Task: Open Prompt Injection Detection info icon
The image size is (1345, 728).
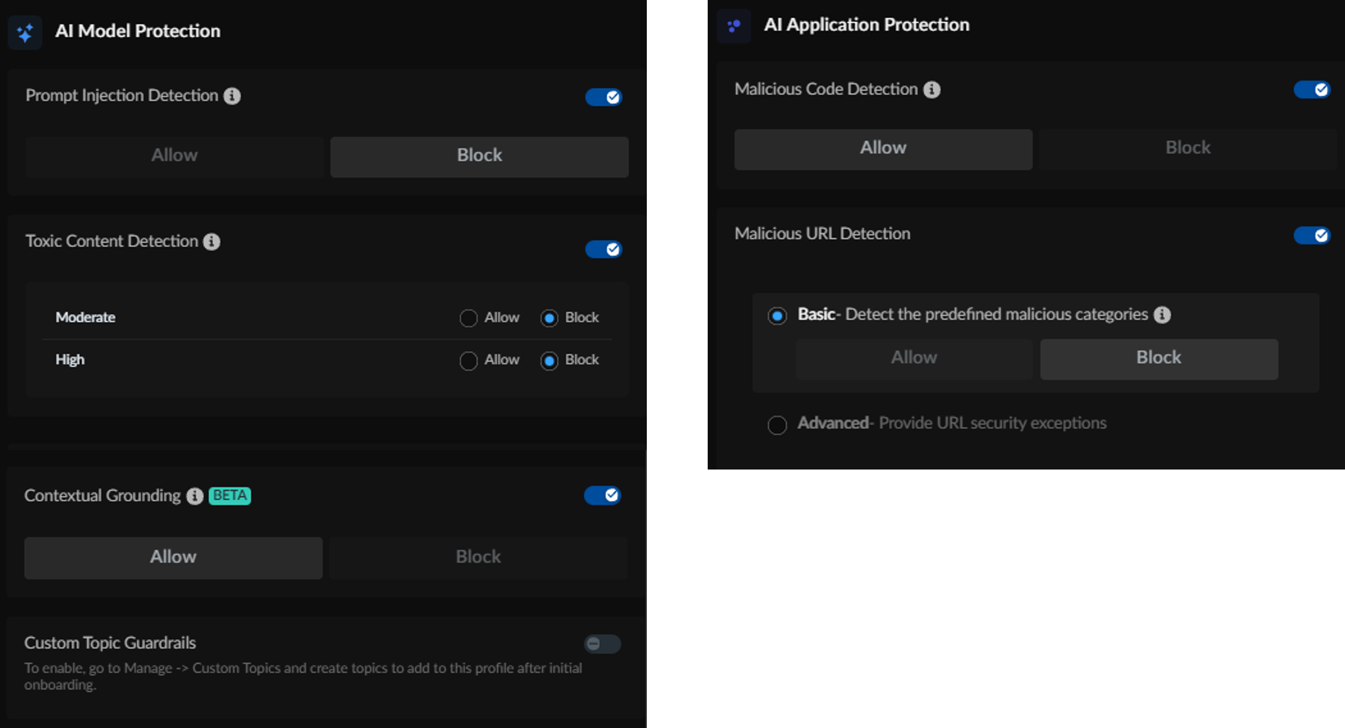Action: coord(232,96)
